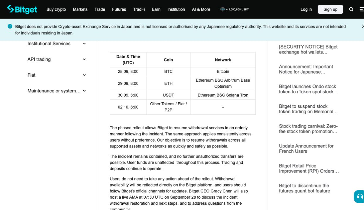Open the search magnifier icon
Viewport: 364px width, 210px height.
coord(351,9)
